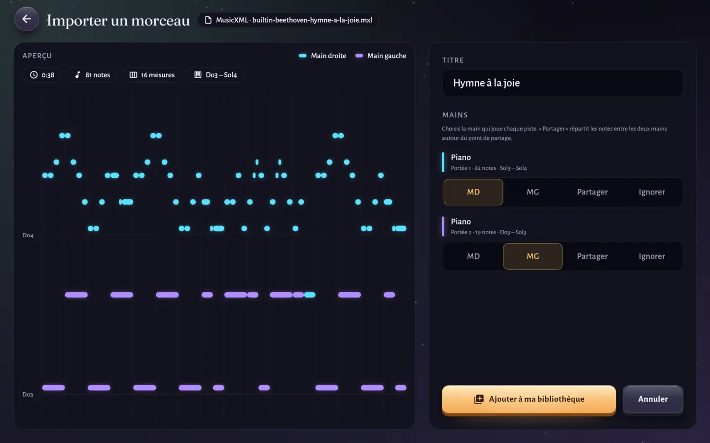Click the 'Importer un morceau' heading
This screenshot has height=443, width=710.
(x=118, y=20)
